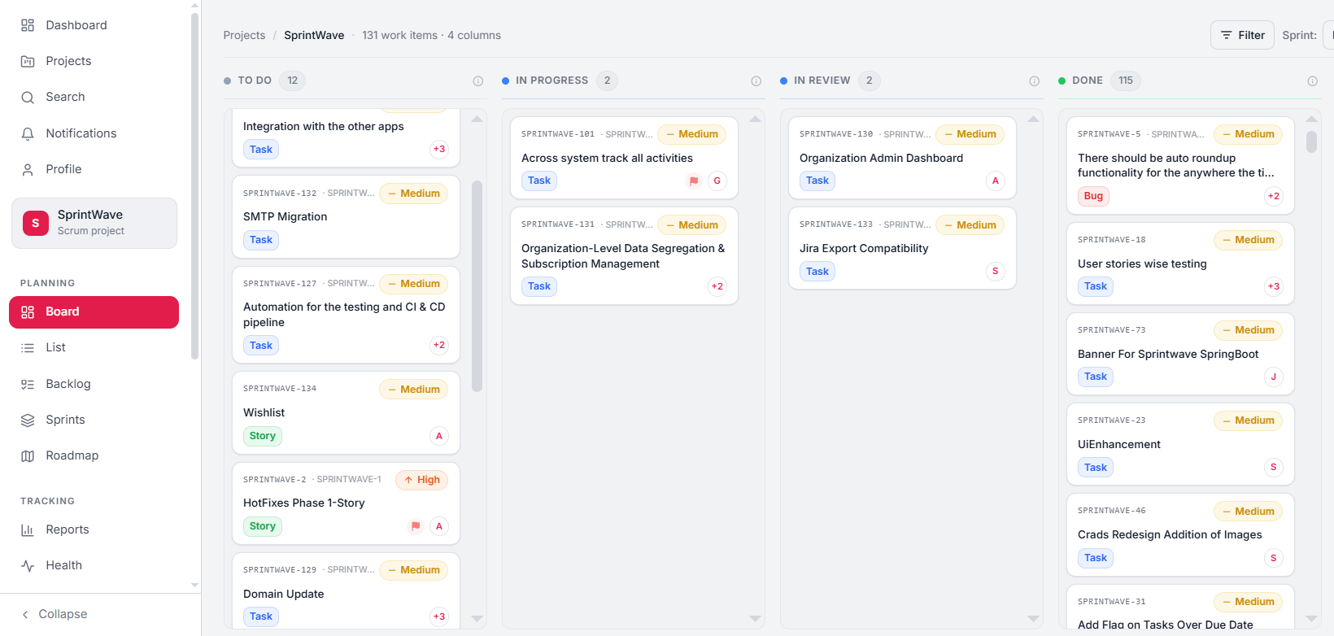This screenshot has width=1334, height=636.
Task: Open the Health pulse icon
Action: (x=28, y=565)
